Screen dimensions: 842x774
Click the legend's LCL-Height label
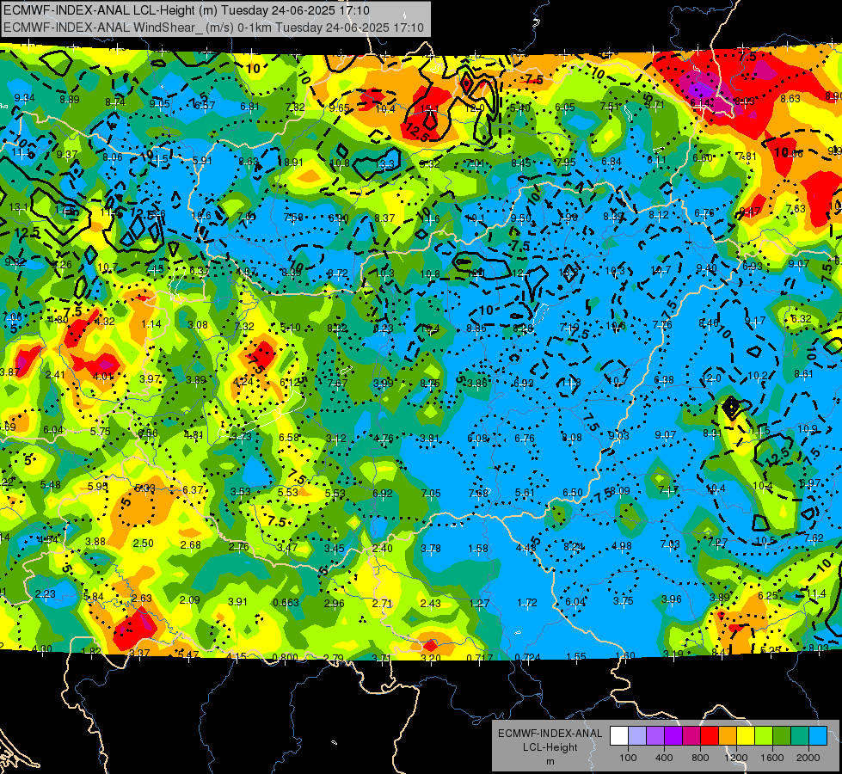(550, 747)
